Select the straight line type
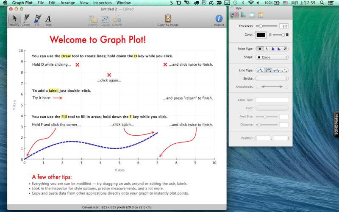Screen dimensions: 339x212 click(260, 70)
